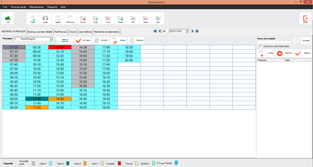Open the Tournoi folder icon in toolbar
The image size is (313, 167).
83,19
